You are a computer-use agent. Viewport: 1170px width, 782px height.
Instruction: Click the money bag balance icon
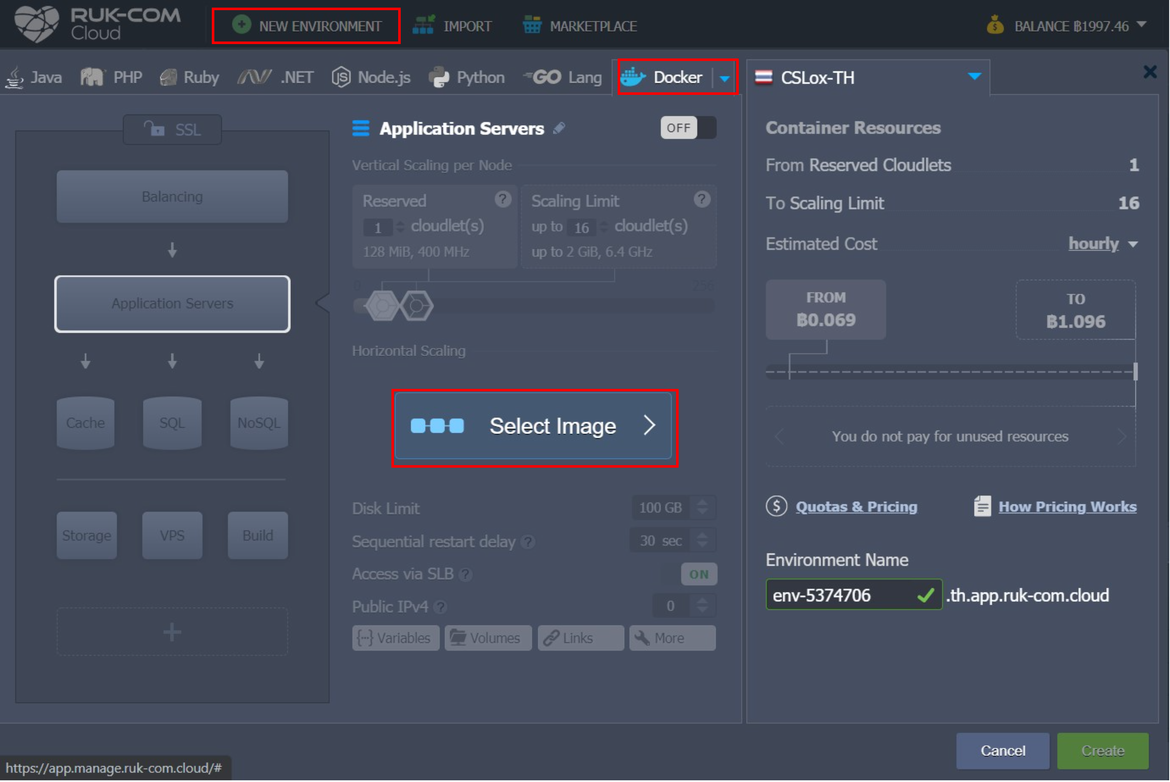pyautogui.click(x=995, y=25)
